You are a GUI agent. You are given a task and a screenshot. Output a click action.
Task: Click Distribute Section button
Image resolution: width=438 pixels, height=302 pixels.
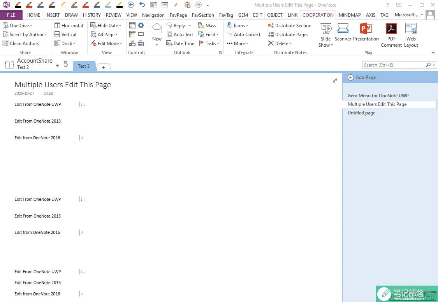pyautogui.click(x=289, y=25)
